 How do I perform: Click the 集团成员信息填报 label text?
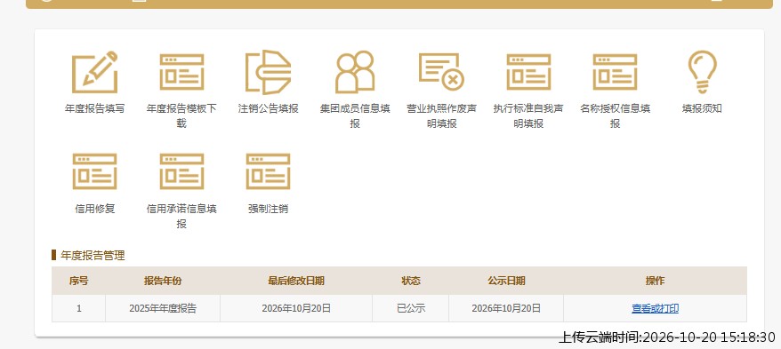pos(355,115)
